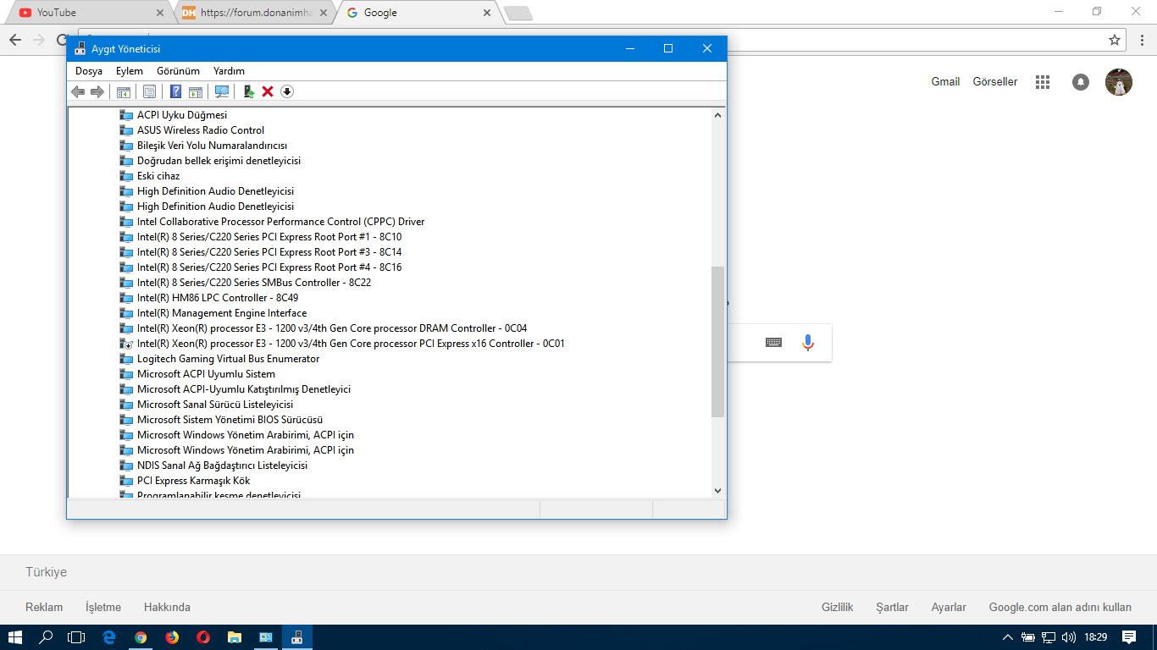The width and height of the screenshot is (1157, 650).
Task: Click the show/hide console tree icon
Action: (x=124, y=91)
